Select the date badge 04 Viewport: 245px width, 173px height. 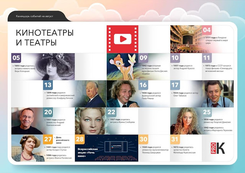207,30
